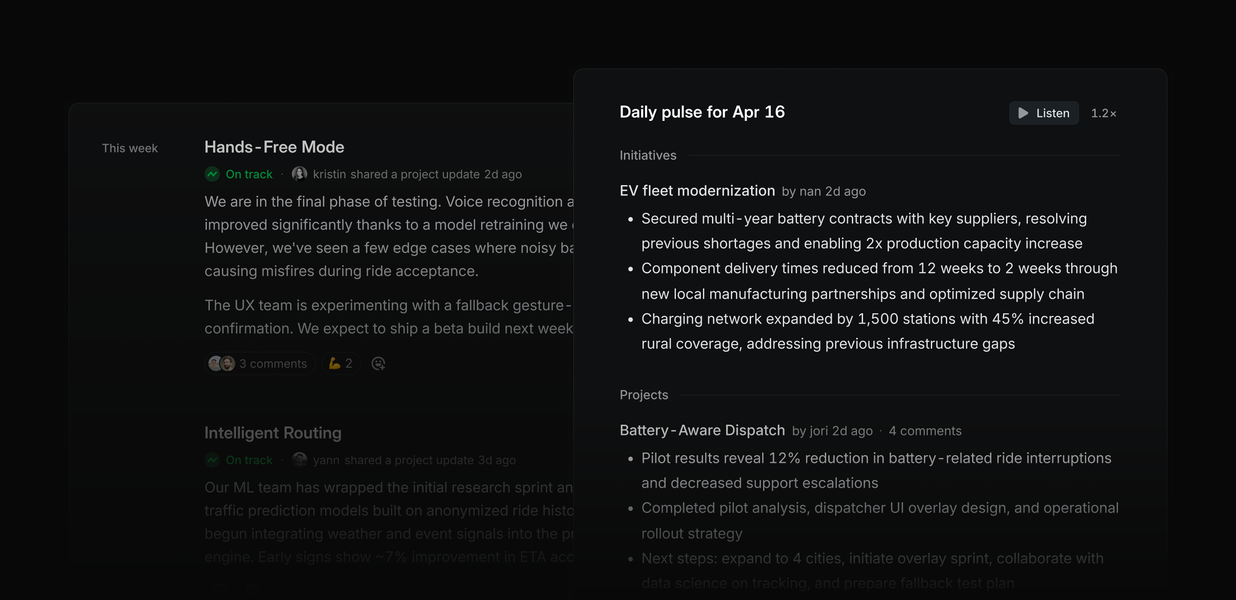Open the 1.2x playback speed control
The height and width of the screenshot is (600, 1236).
pos(1104,113)
